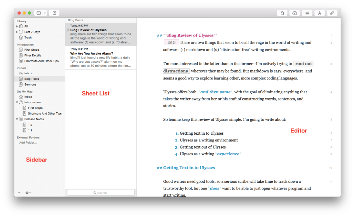The height and width of the screenshot is (217, 355).
Task: Select the Finer Details introduction sheet
Action: coord(33,56)
